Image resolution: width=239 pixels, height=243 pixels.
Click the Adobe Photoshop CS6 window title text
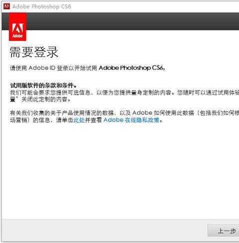click(x=42, y=6)
